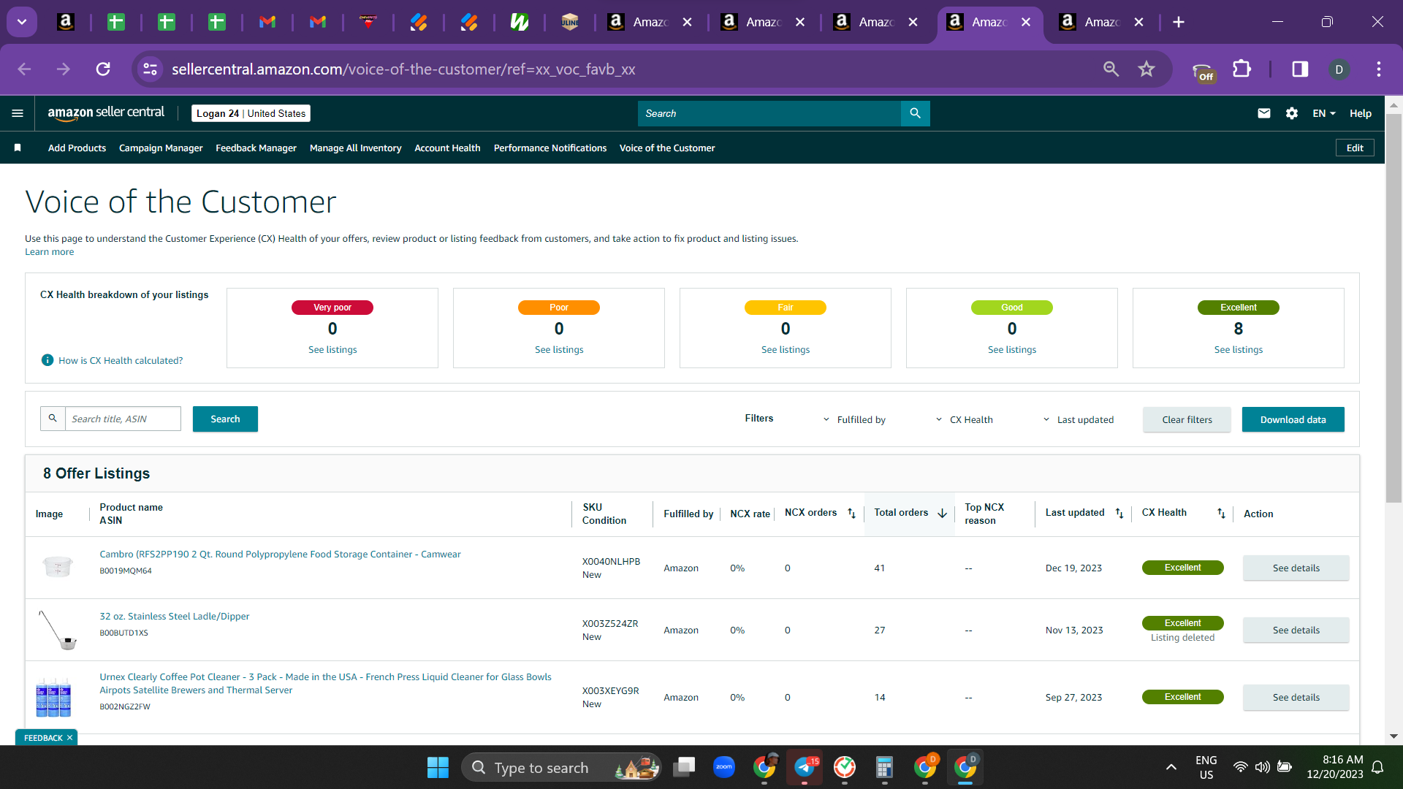The height and width of the screenshot is (789, 1403).
Task: Click the Amazon Seller Central logo
Action: [x=106, y=113]
